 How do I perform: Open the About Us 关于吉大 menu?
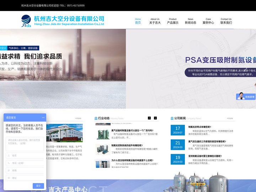click(155, 21)
